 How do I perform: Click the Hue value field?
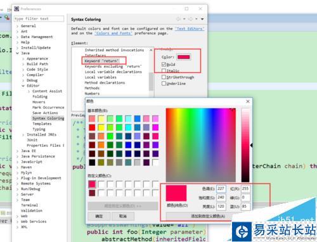pos(221,189)
